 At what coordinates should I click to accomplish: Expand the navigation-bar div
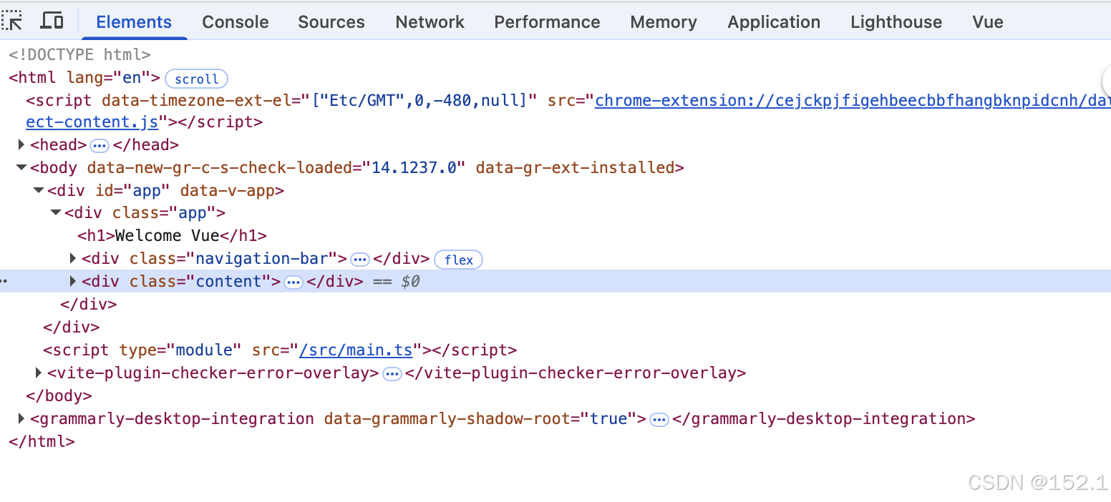(72, 258)
